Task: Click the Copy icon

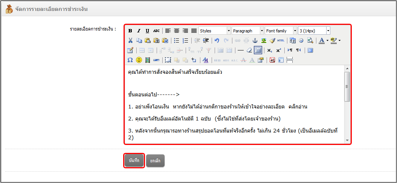Action: (139, 41)
